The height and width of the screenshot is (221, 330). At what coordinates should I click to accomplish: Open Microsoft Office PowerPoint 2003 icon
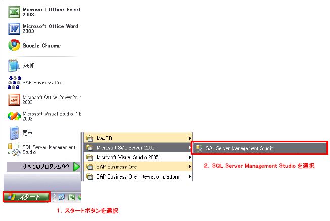14,100
